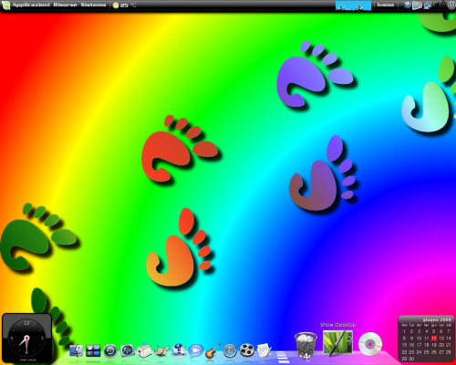
Task: Select day 12 highlighted in calendar
Action: [433, 339]
